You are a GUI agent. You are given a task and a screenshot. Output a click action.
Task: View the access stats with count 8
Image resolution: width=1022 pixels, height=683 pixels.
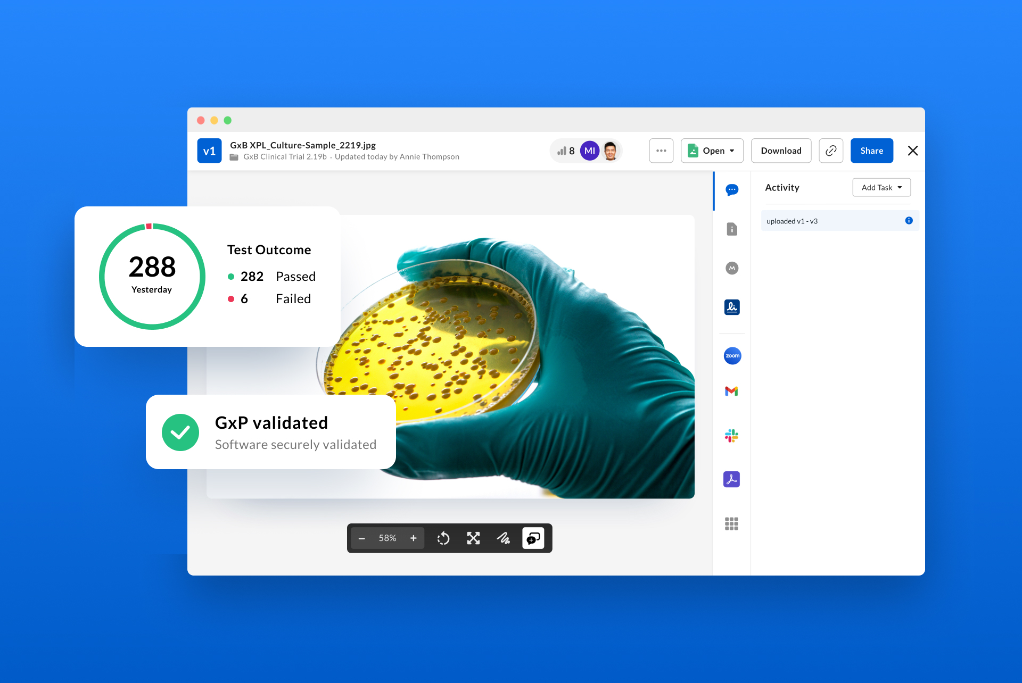pyautogui.click(x=565, y=151)
